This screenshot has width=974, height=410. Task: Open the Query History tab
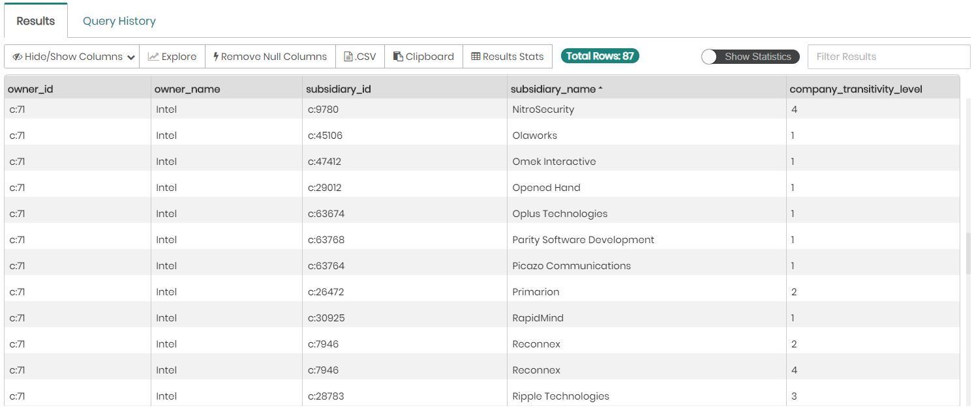coord(119,21)
